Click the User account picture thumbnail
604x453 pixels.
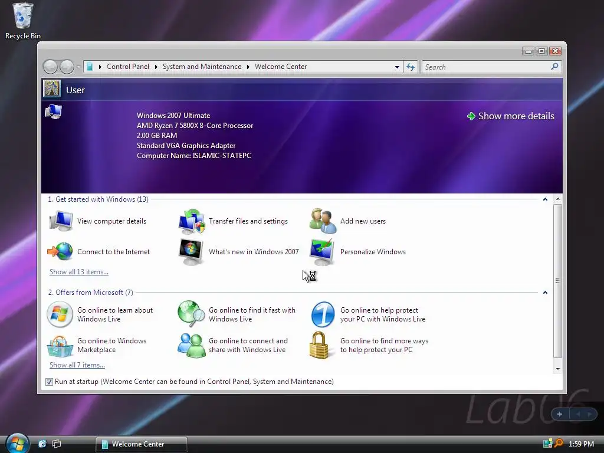pyautogui.click(x=52, y=88)
